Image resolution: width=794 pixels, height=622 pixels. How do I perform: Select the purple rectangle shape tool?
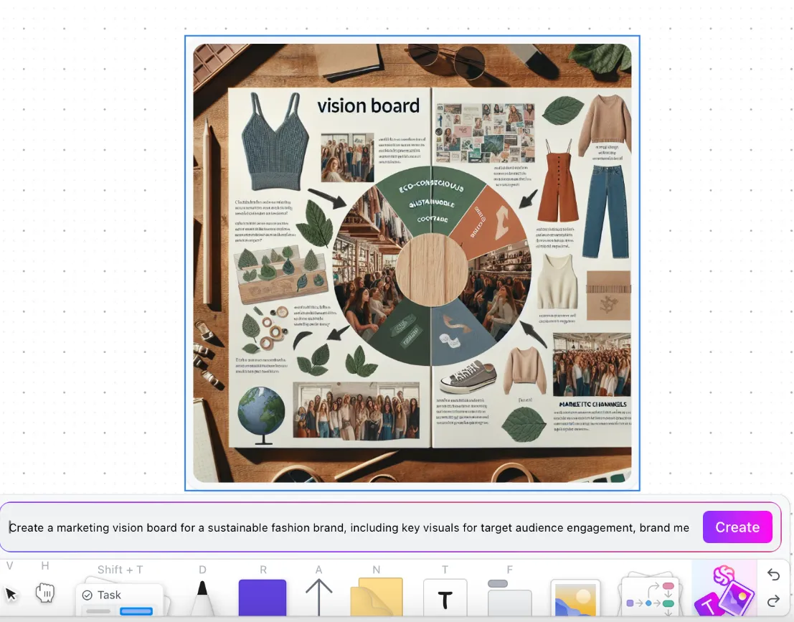[263, 598]
